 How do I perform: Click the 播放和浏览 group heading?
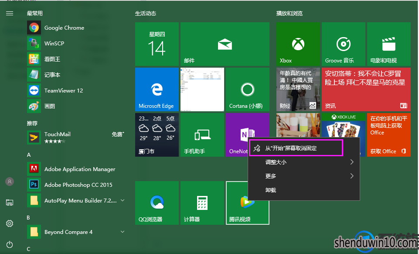tap(290, 14)
